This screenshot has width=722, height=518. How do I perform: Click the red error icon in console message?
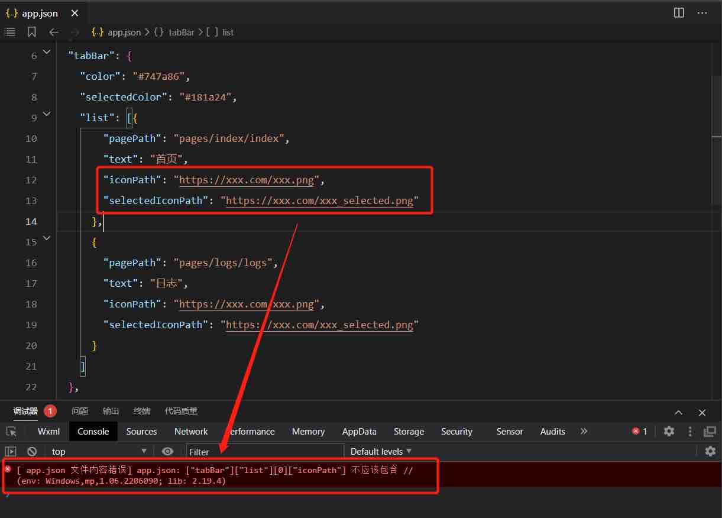pos(8,468)
